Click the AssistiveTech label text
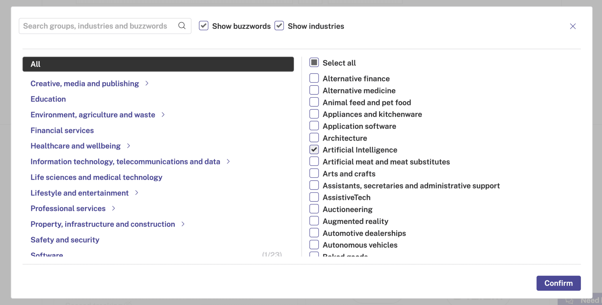 tap(347, 198)
